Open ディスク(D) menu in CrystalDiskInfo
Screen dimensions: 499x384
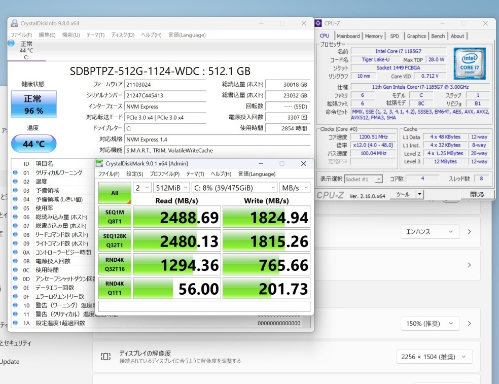(123, 35)
